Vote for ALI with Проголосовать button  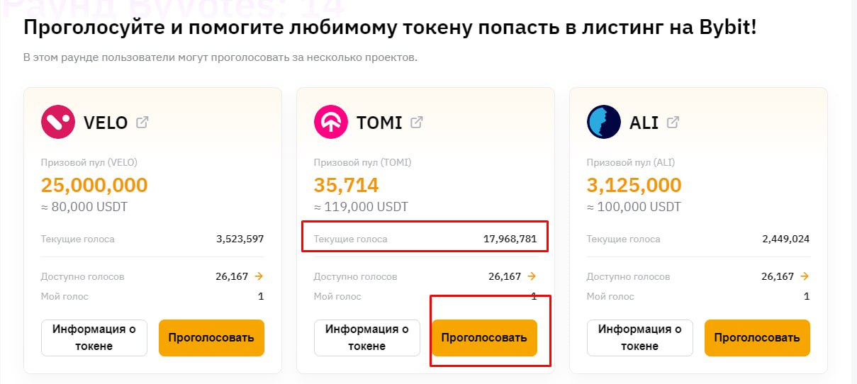point(757,338)
